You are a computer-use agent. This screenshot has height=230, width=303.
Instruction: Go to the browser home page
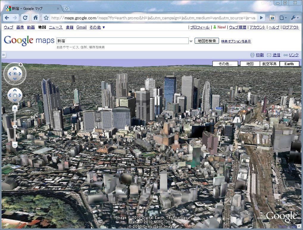click(35, 18)
